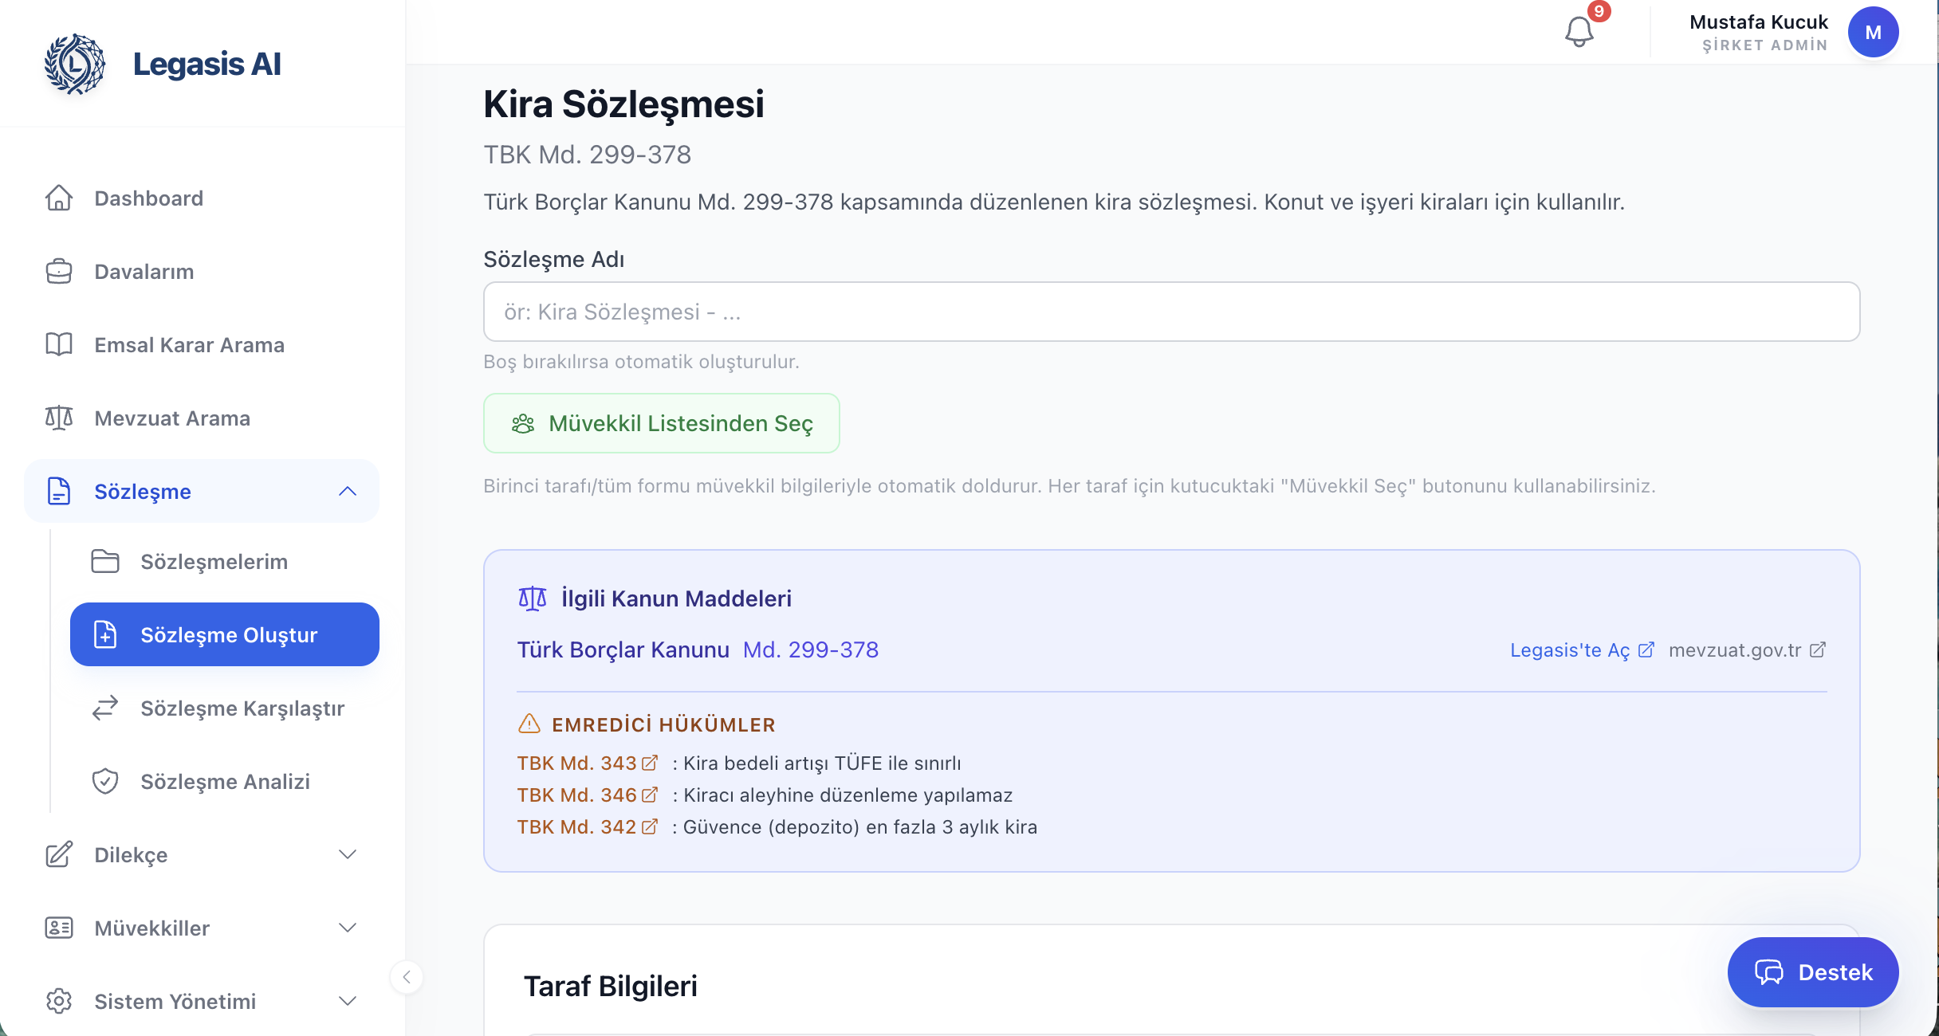Focus the Sözleşme Adı input field
Screen dimensions: 1939x1036
pos(1172,312)
